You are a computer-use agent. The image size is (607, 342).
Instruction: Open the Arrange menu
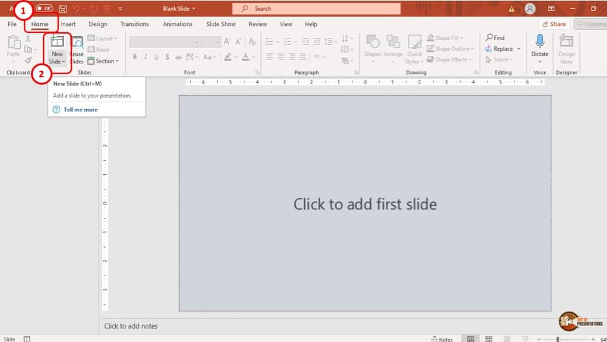pyautogui.click(x=393, y=49)
